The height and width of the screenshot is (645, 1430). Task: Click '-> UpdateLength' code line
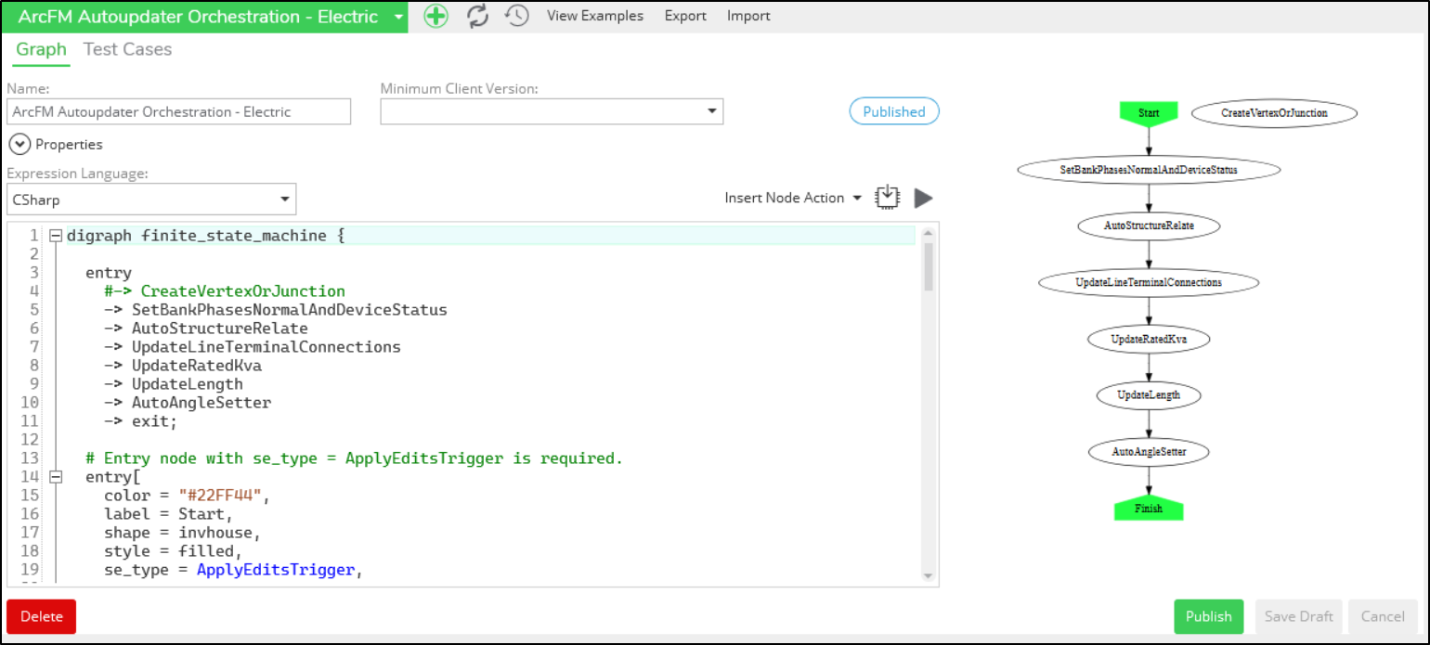(x=174, y=384)
